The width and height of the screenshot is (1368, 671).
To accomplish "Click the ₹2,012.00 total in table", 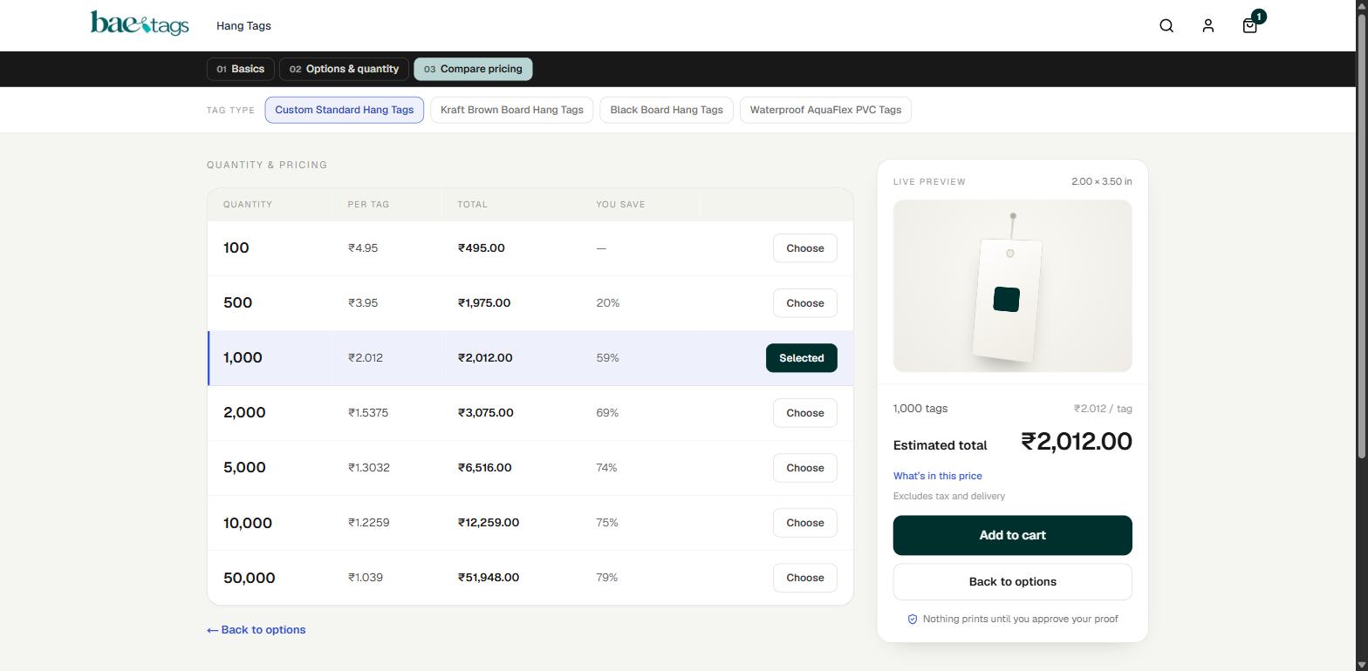I will pos(485,358).
